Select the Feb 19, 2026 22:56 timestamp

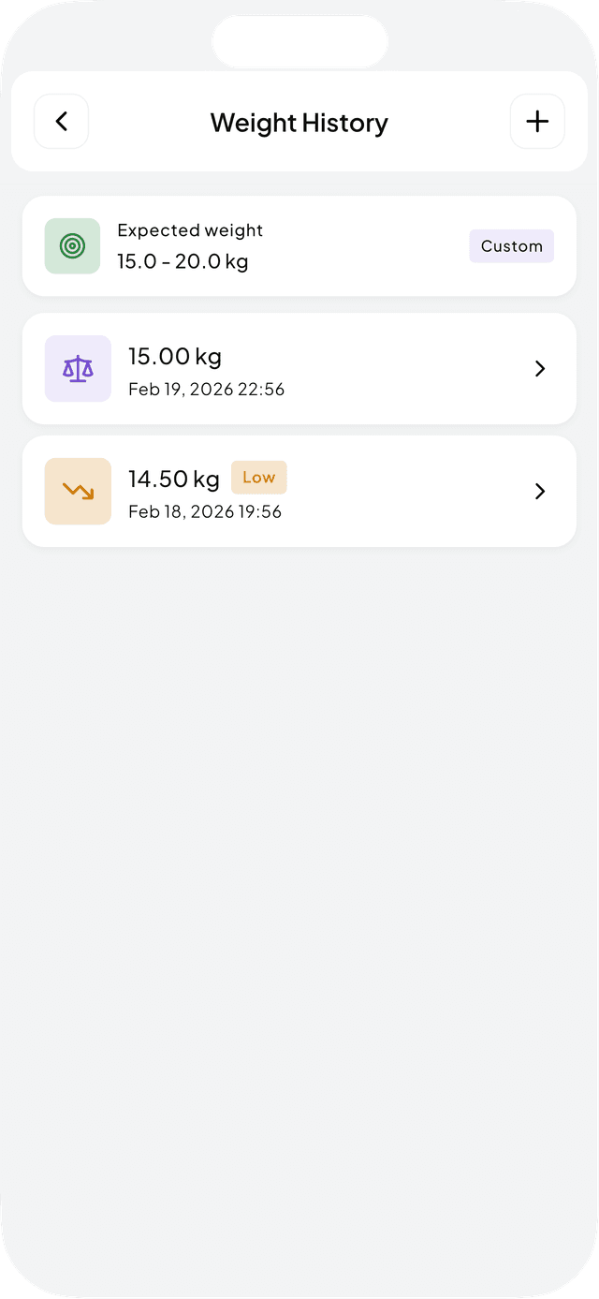[x=206, y=390]
